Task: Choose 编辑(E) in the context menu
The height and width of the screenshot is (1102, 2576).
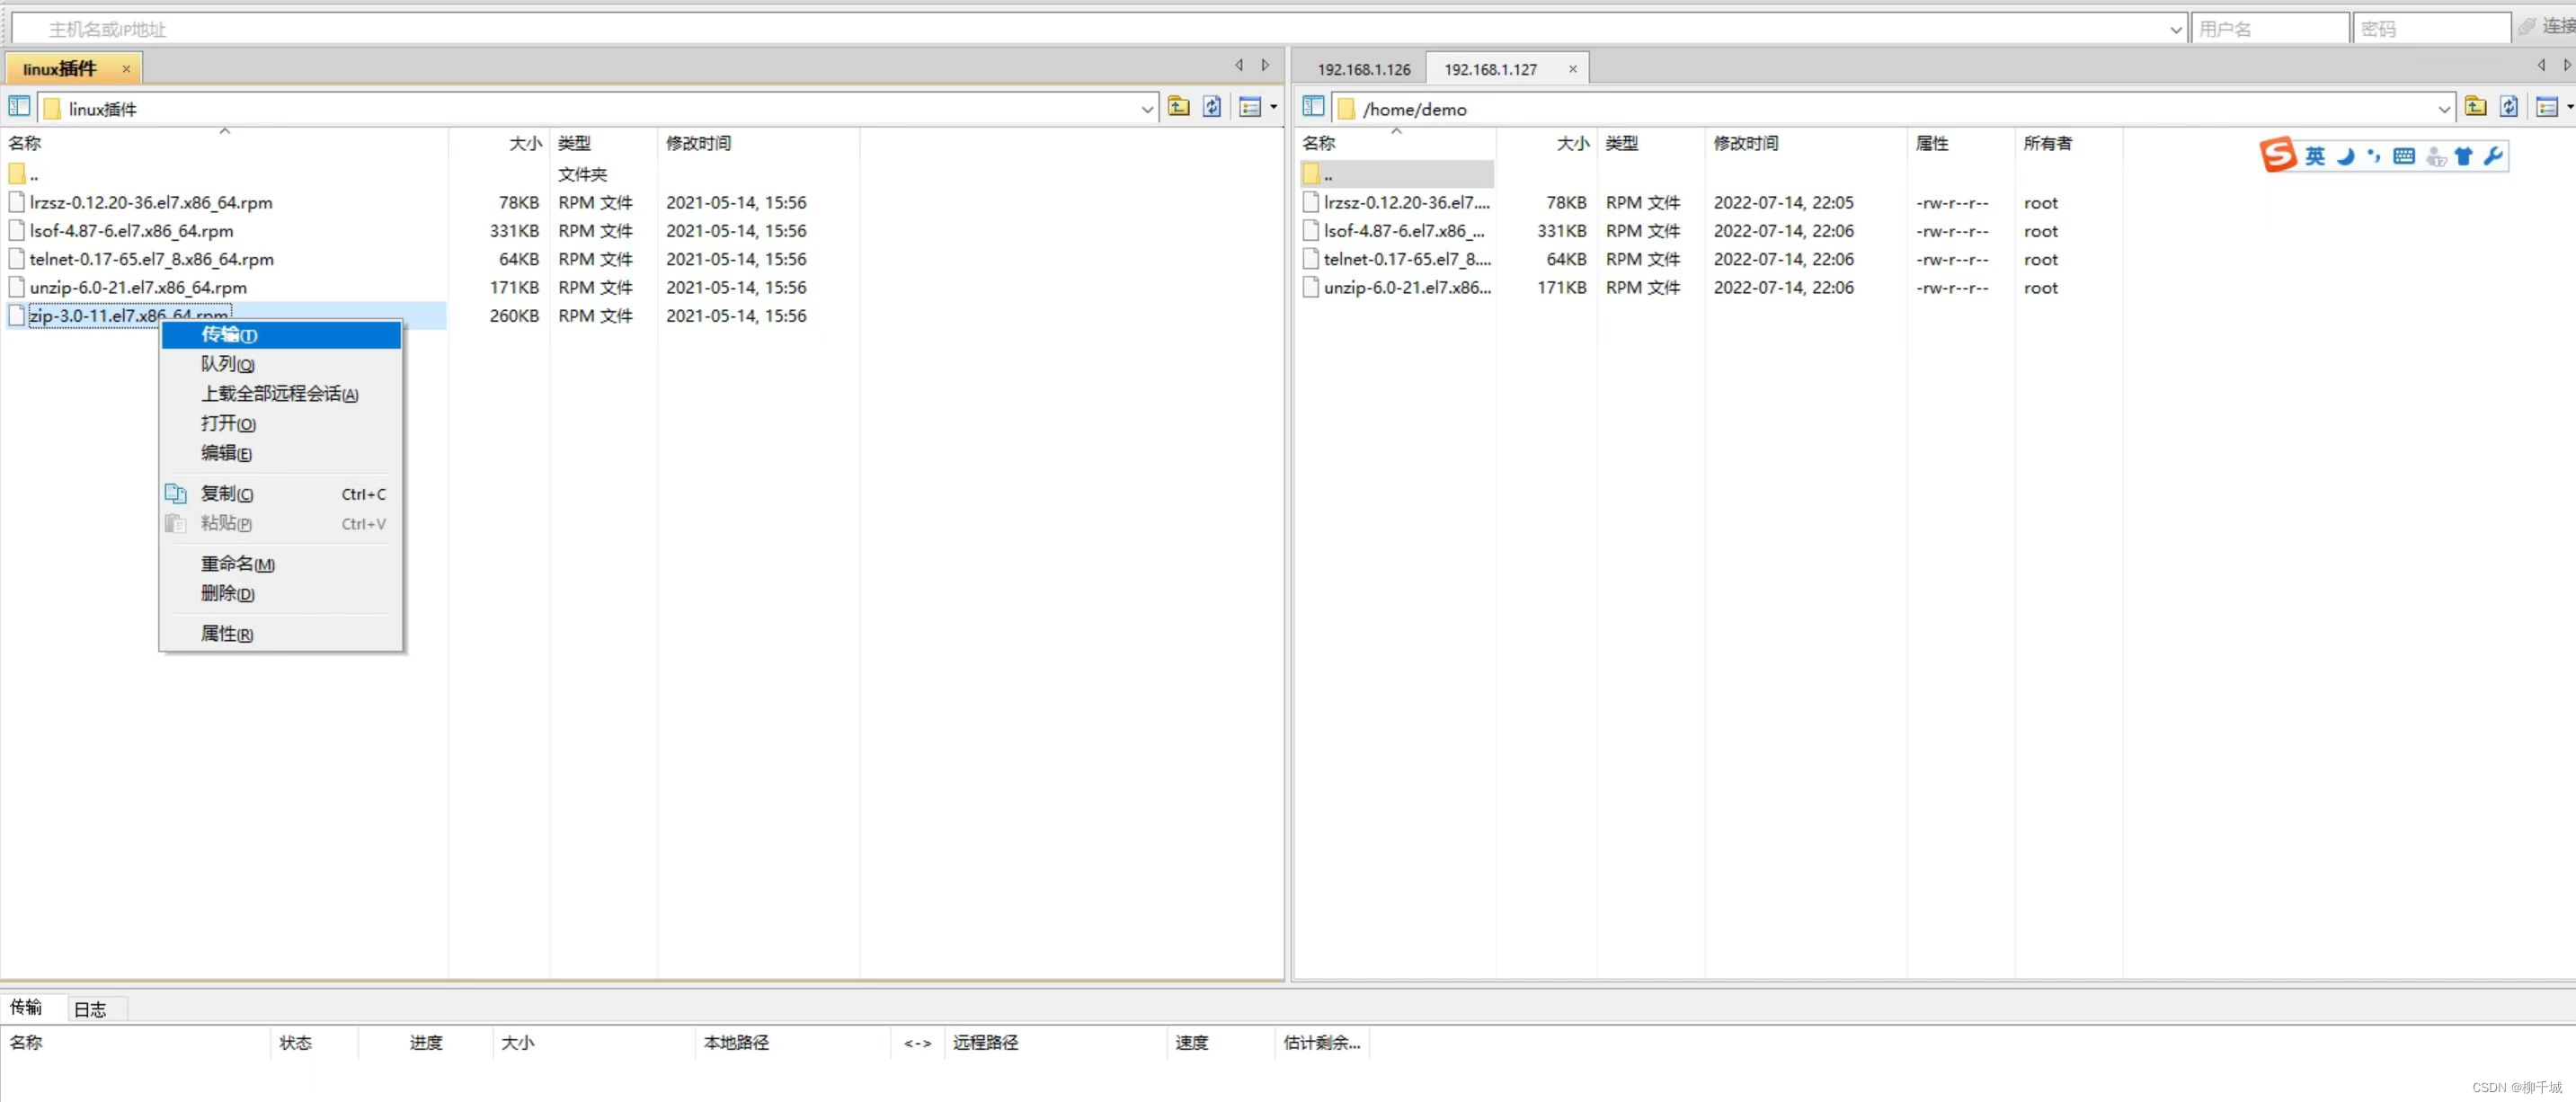Action: [x=281, y=453]
